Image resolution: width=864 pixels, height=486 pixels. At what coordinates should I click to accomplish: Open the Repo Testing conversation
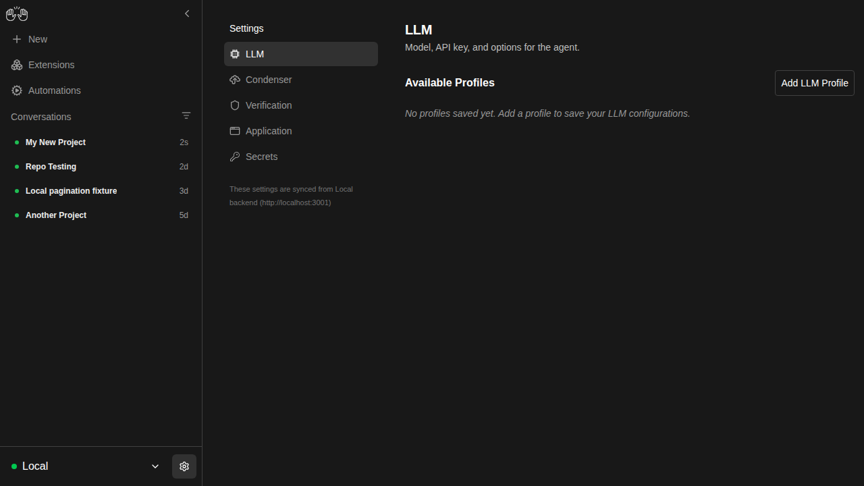click(101, 167)
